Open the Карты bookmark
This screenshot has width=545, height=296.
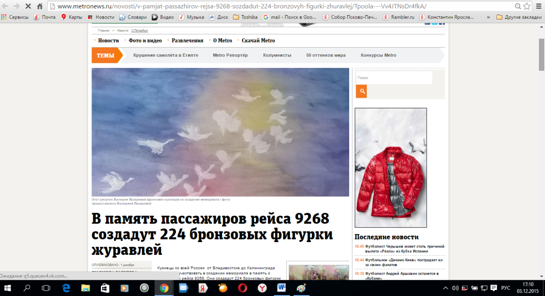pos(72,17)
